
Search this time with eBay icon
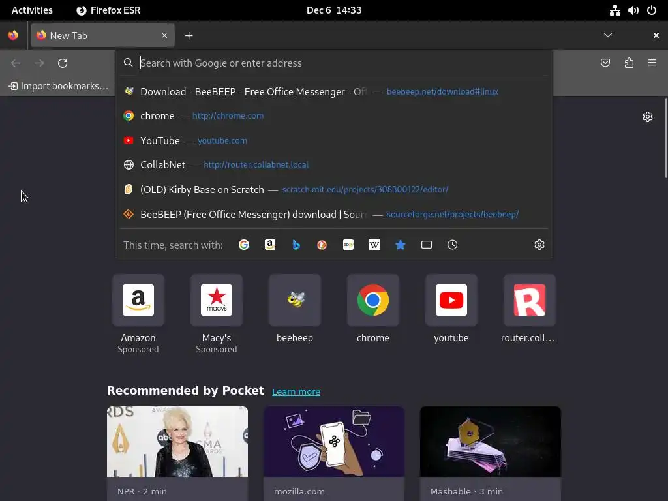[348, 245]
